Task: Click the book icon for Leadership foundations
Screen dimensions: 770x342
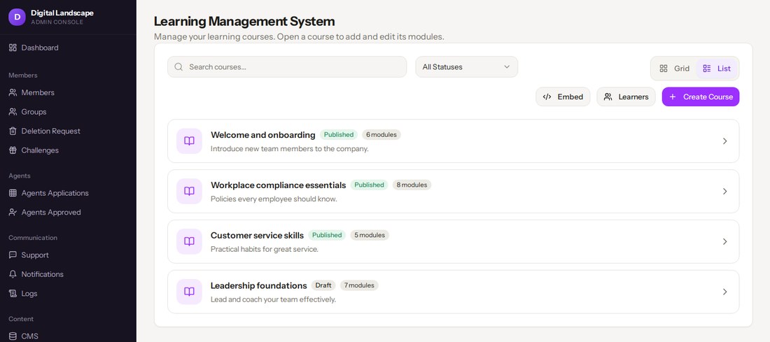Action: tap(189, 292)
